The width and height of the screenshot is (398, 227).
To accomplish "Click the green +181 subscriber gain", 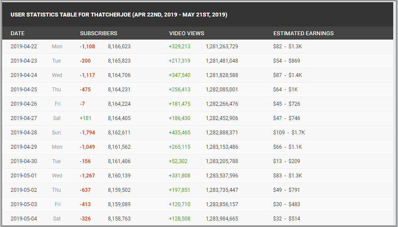I will 85,118.
